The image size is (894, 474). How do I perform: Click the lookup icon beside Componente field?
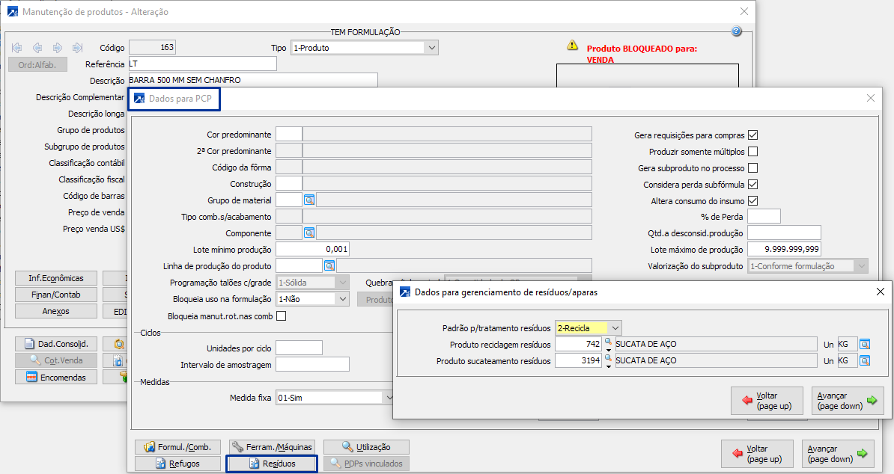(x=309, y=233)
